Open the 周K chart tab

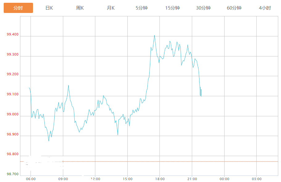tap(80, 8)
